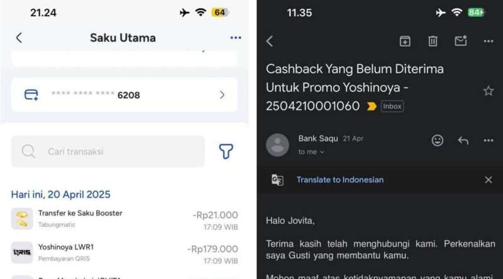Viewport: 503px width, 279px height.
Task: Tap Translate to Indonesian link
Action: point(340,180)
